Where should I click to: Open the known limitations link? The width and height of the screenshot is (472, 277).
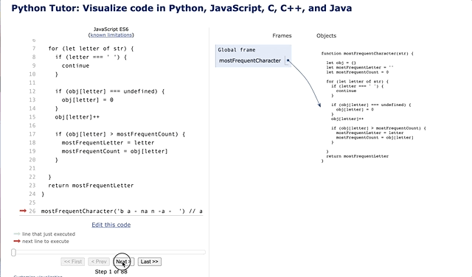point(111,35)
